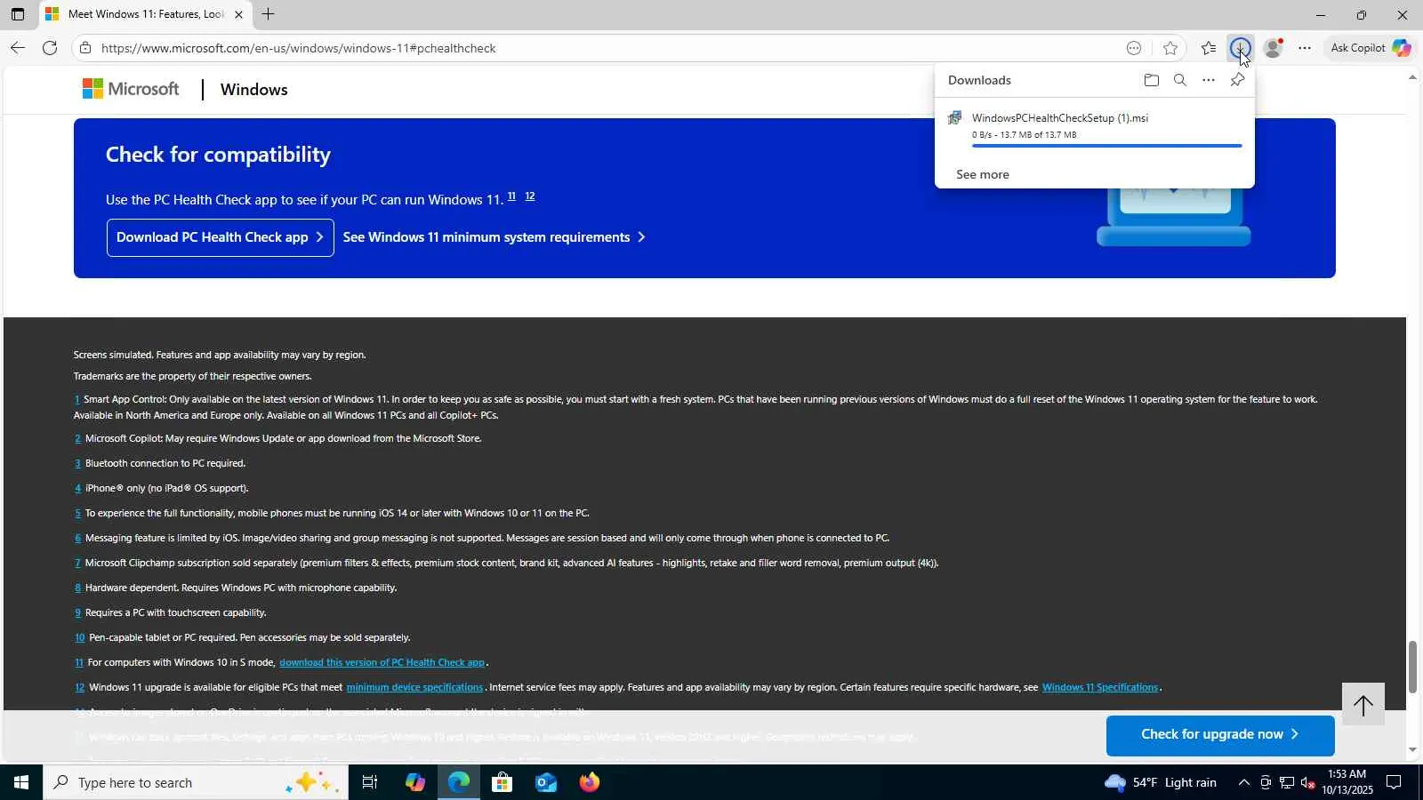
Task: Click footnote number 10 link
Action: tap(79, 637)
